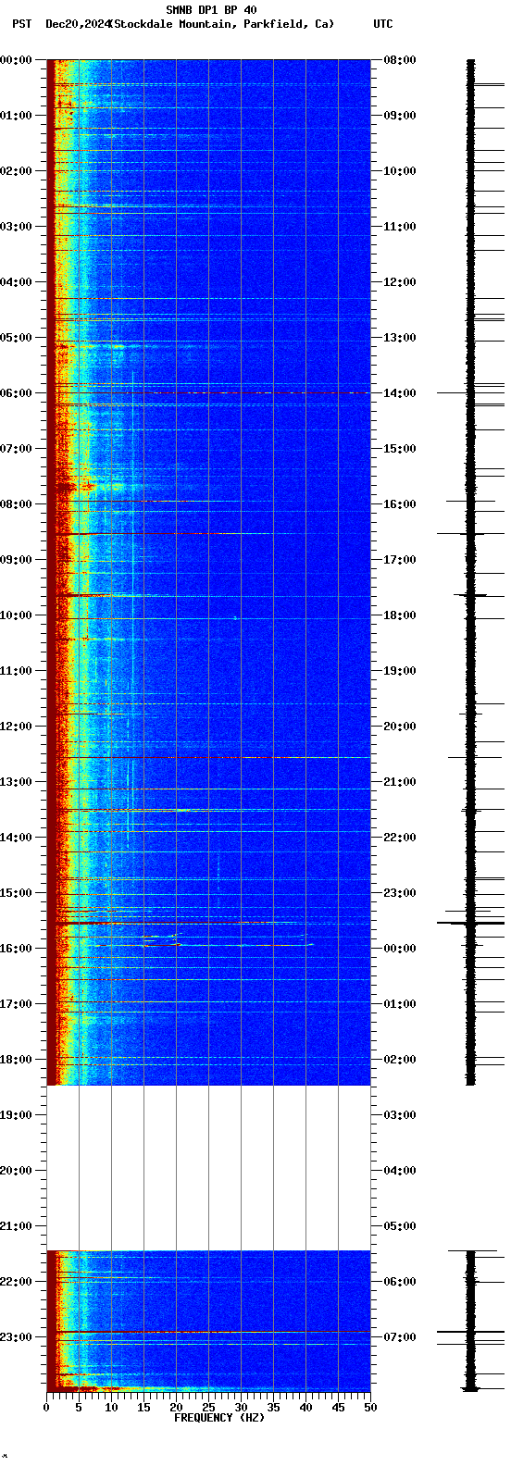Viewport: 511px width, 1466px height.
Task: Click the 07:00 UTC time label
Action: click(399, 1337)
